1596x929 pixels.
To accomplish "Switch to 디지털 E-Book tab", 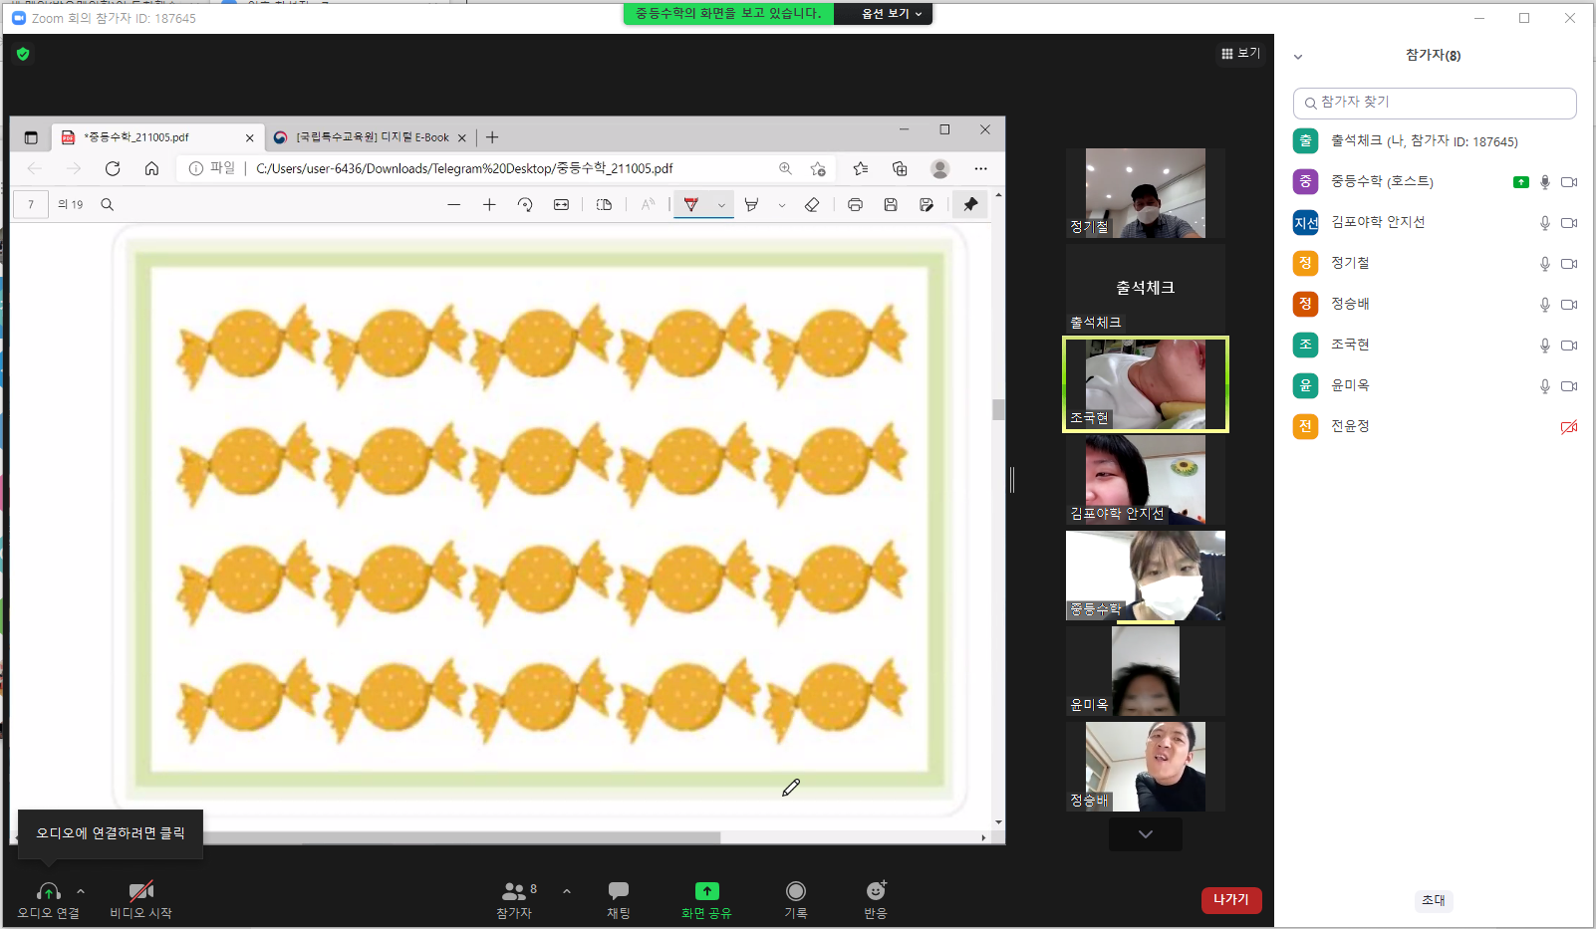I will 370,137.
